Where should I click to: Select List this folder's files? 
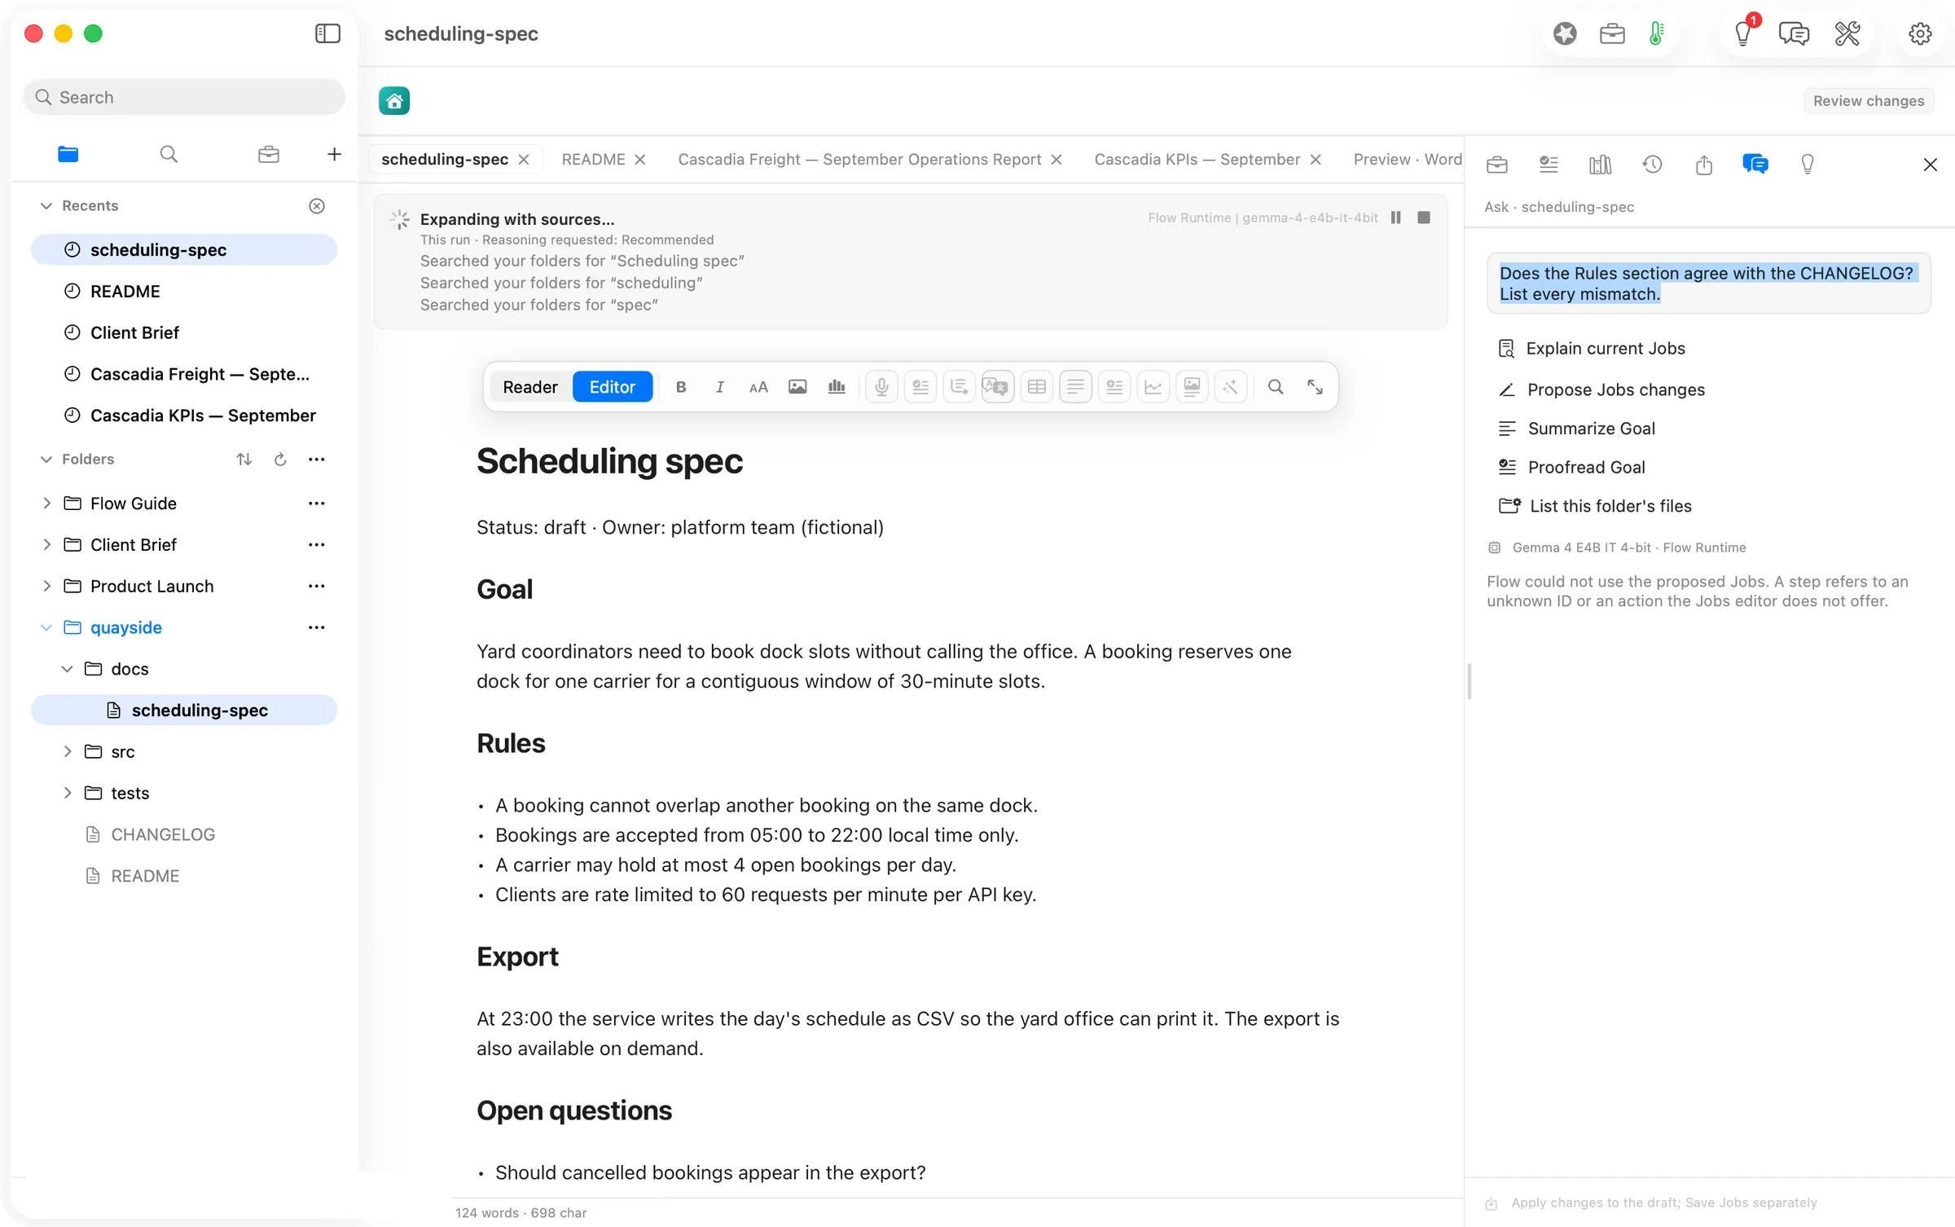pyautogui.click(x=1610, y=506)
